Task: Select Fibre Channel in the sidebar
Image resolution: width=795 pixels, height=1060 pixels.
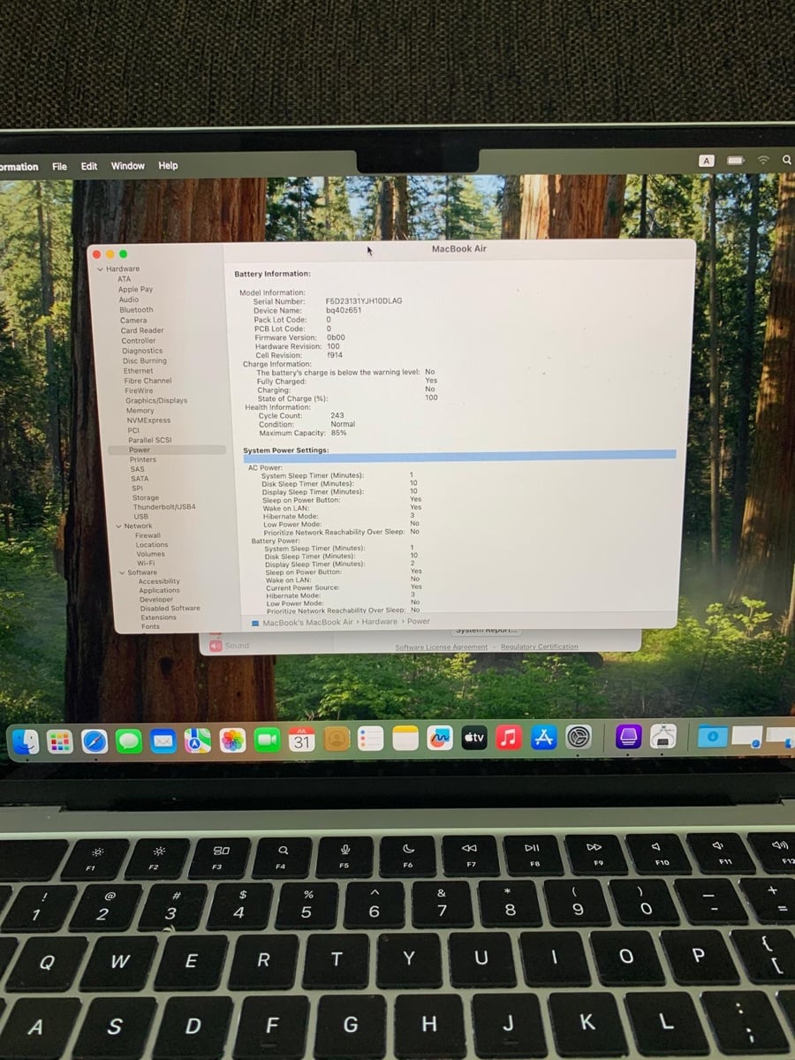Action: click(x=148, y=381)
